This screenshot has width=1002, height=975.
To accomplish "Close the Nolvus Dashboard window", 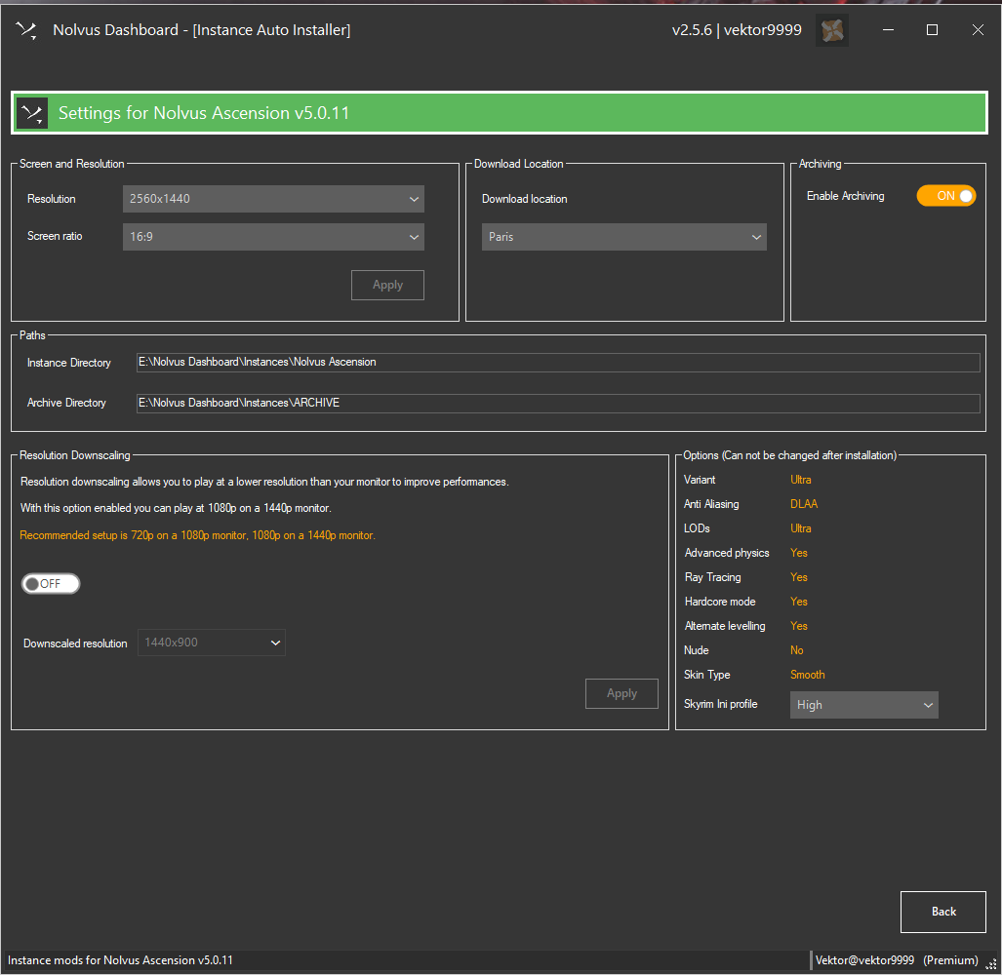I will [x=978, y=30].
